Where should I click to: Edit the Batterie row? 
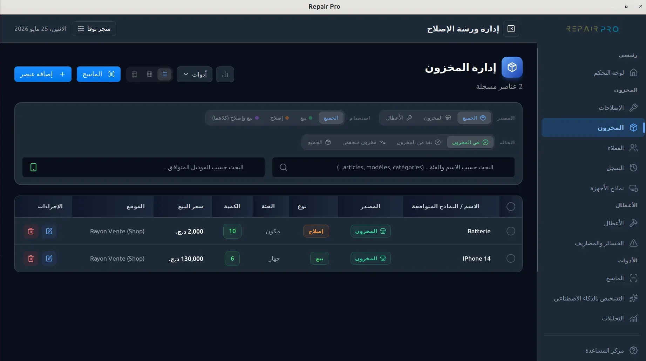(49, 231)
